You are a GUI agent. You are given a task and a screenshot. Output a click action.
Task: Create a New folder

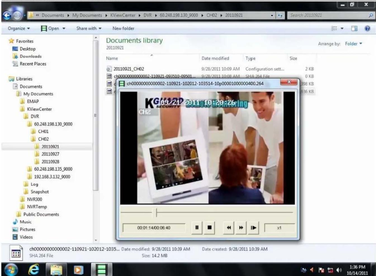(x=123, y=28)
